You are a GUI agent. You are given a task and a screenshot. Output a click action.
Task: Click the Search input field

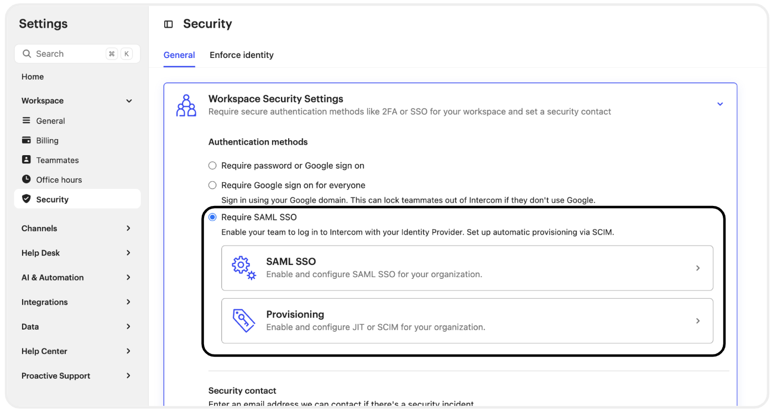(77, 54)
